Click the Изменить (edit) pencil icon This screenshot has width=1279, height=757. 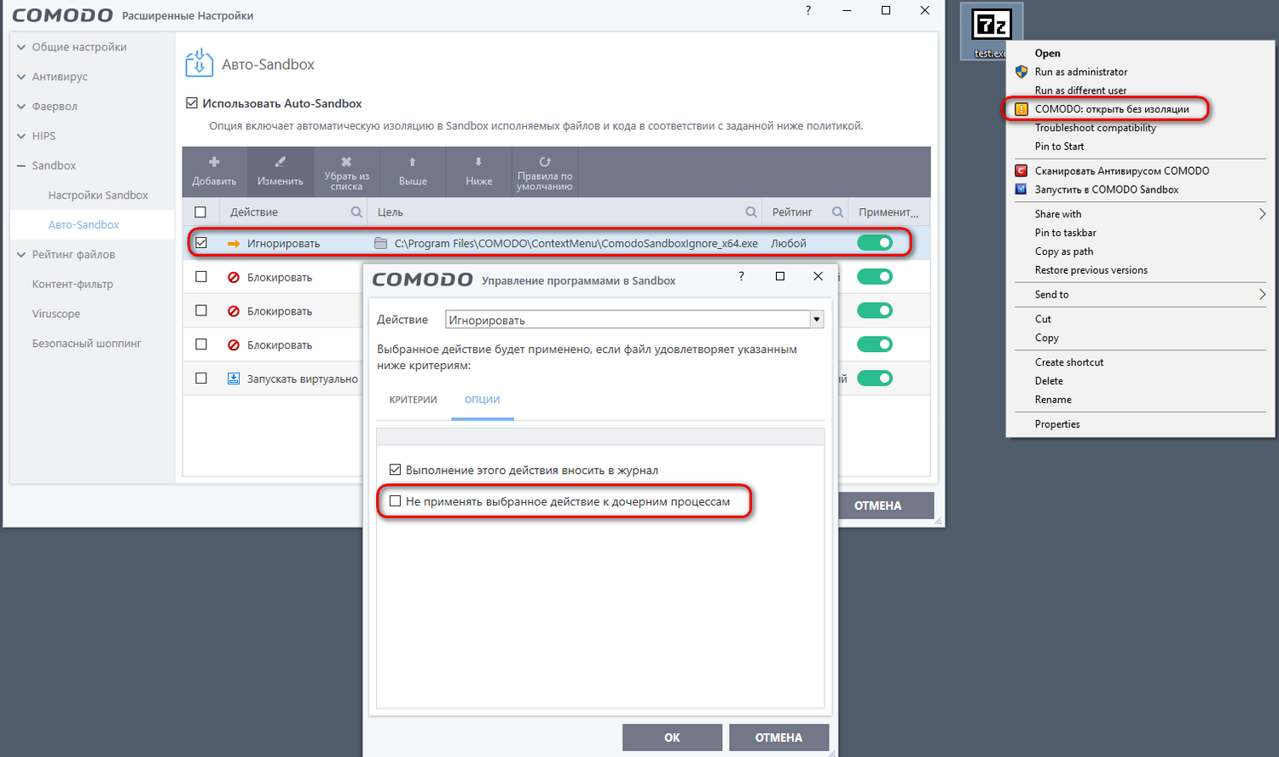281,162
